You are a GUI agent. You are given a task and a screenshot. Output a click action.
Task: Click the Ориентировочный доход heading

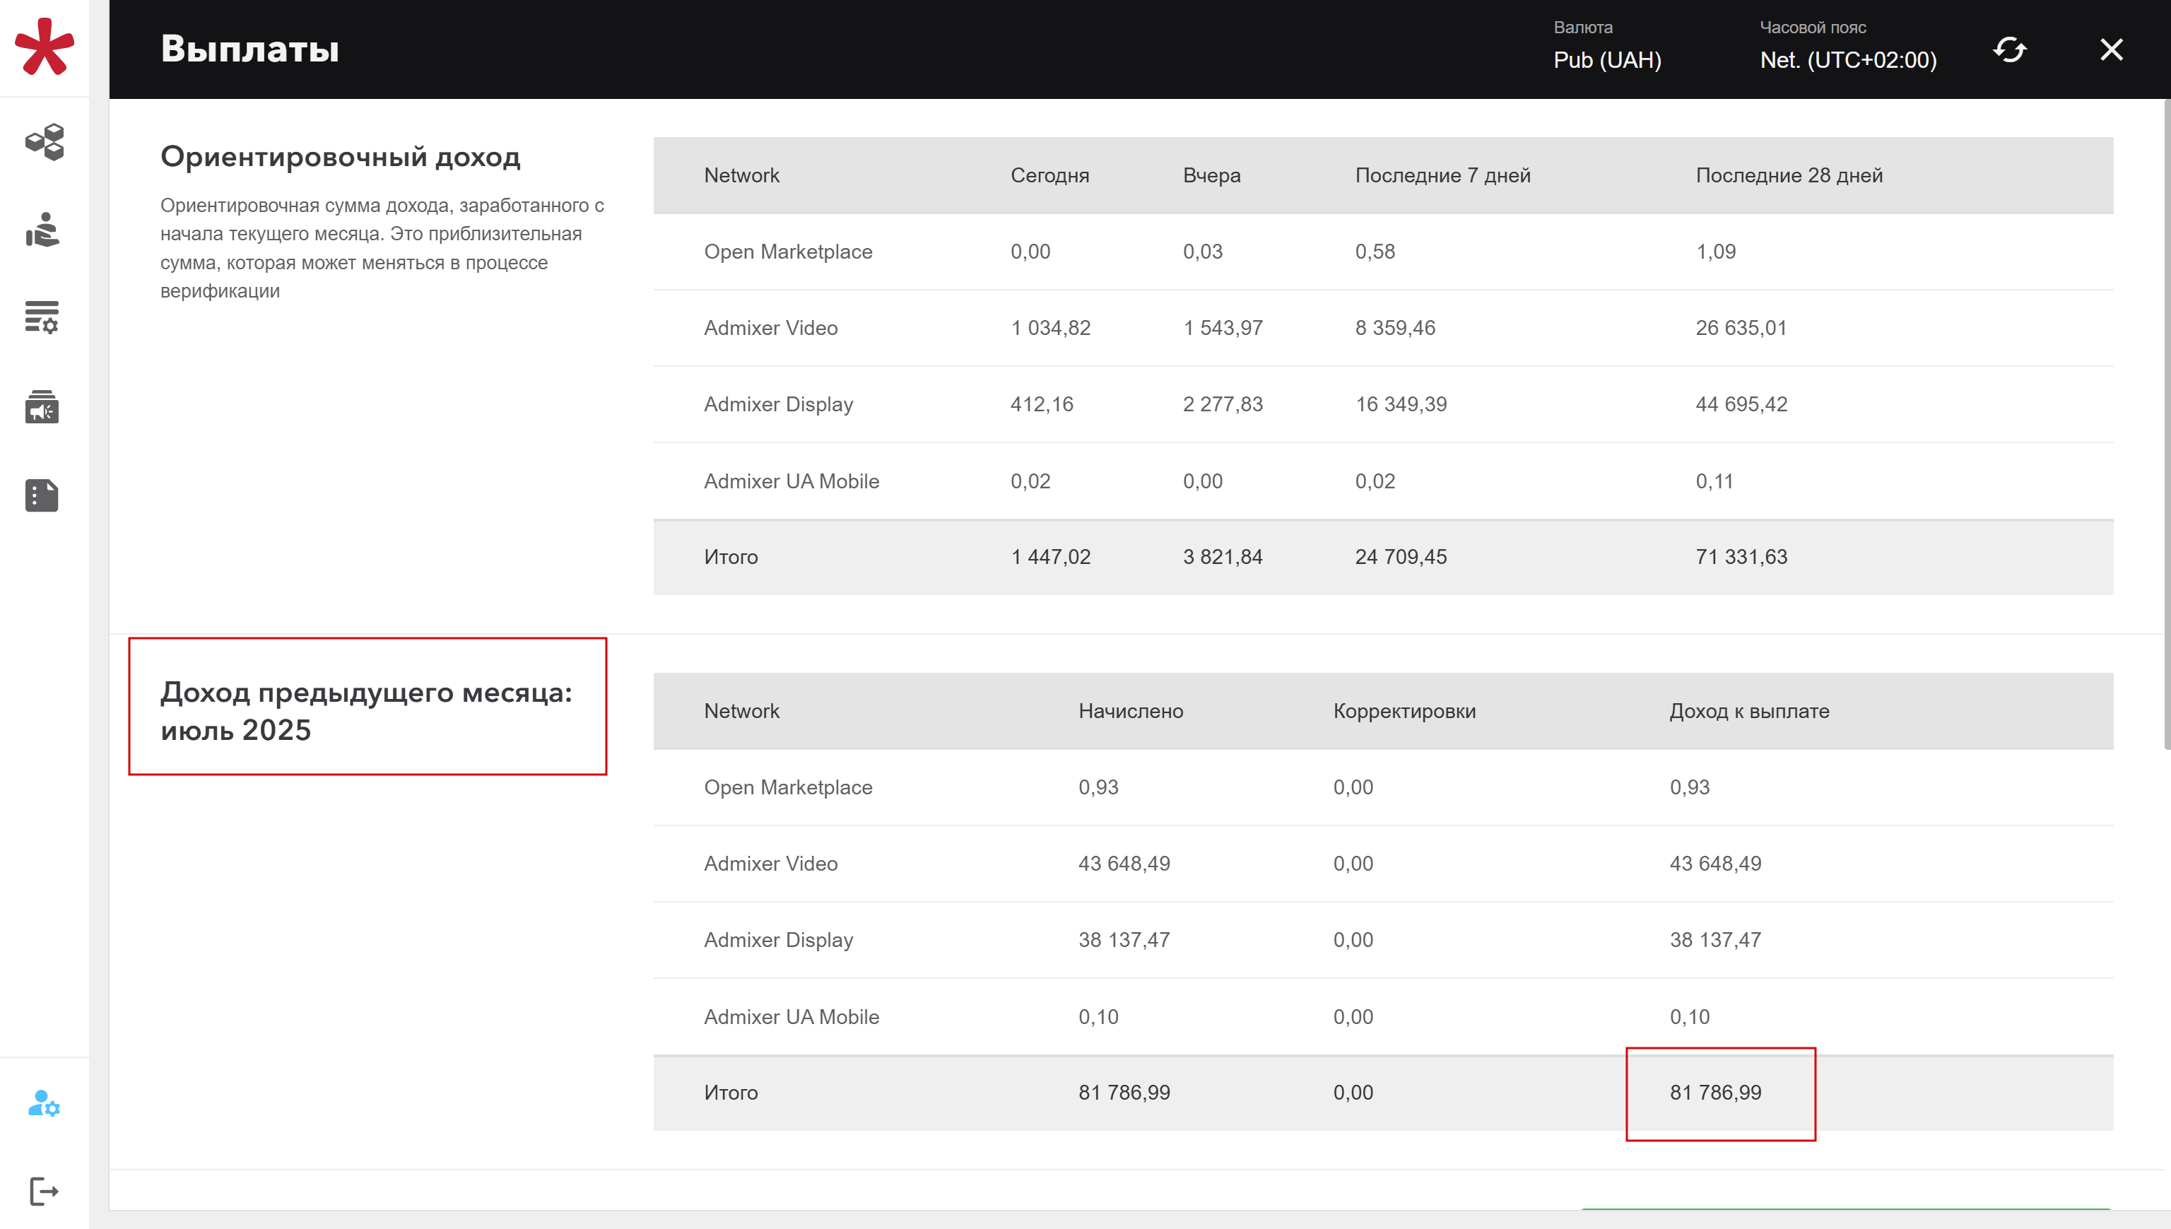(340, 157)
